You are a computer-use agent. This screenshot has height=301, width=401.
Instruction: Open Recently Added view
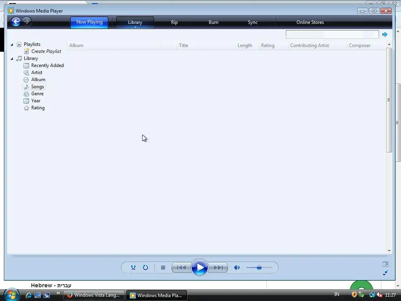coord(47,65)
